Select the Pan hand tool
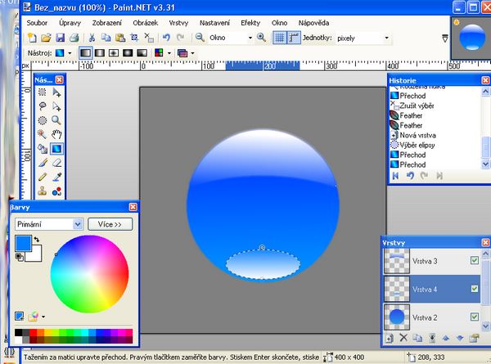The width and height of the screenshot is (491, 364). coord(56,134)
